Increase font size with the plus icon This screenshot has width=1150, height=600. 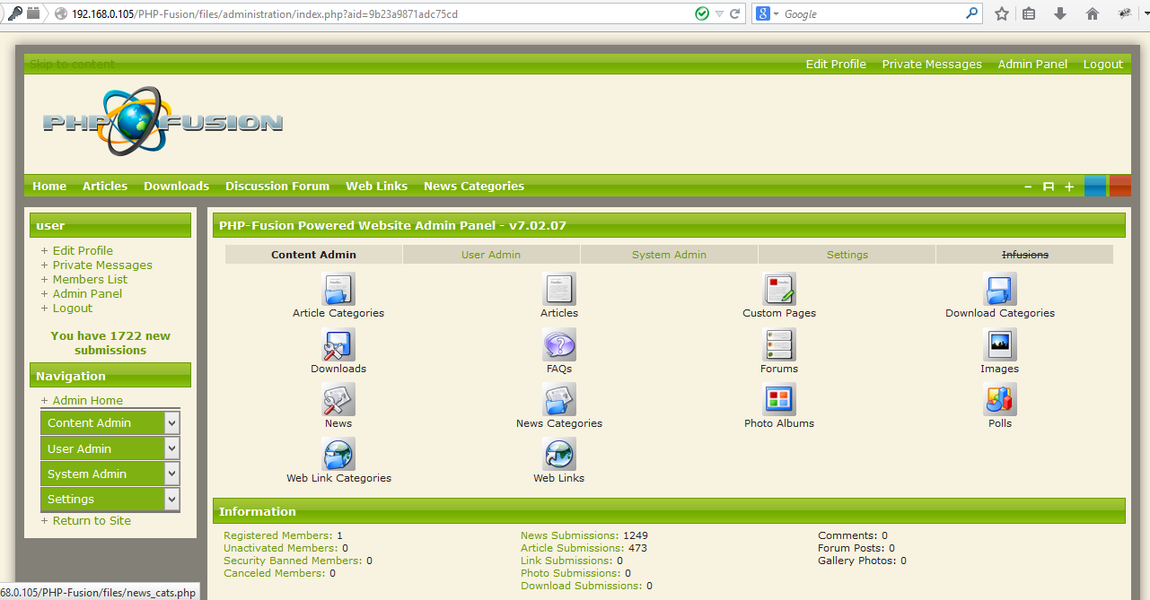click(x=1069, y=187)
